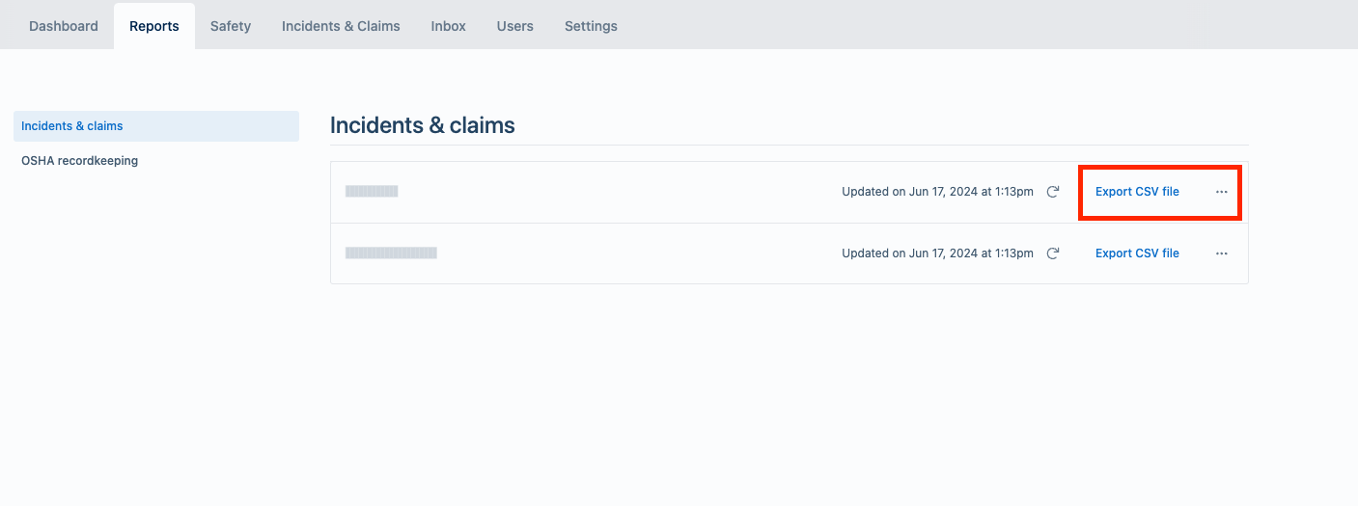Select the Reports tab
The image size is (1358, 506).
[154, 26]
